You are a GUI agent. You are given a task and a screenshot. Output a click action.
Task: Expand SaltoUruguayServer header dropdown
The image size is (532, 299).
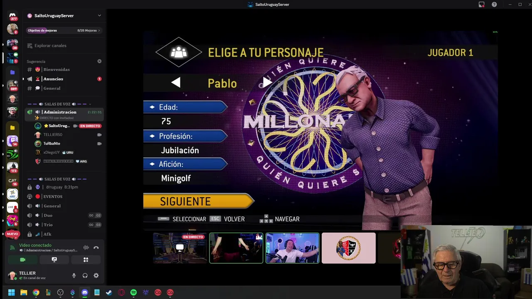pos(99,15)
